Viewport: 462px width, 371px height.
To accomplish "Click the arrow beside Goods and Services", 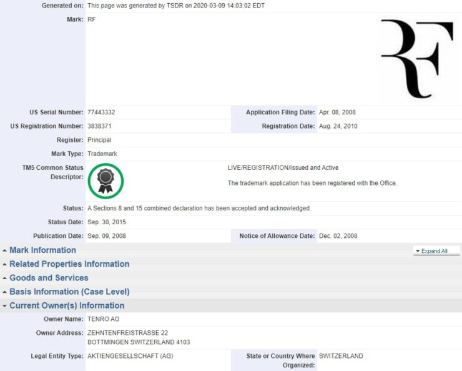I will tap(5, 278).
